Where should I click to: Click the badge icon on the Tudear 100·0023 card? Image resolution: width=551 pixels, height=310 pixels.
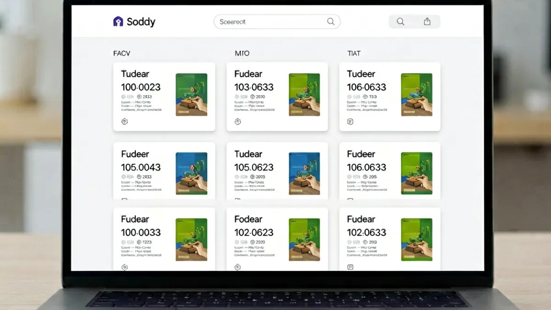pos(124,122)
